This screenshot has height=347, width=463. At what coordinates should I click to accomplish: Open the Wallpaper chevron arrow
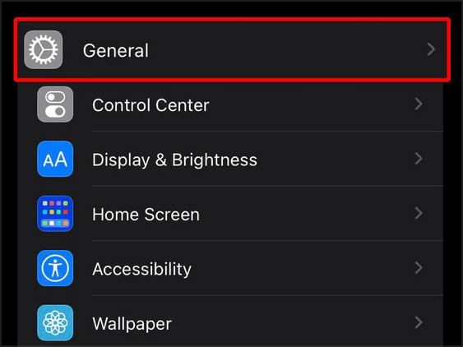pos(419,322)
